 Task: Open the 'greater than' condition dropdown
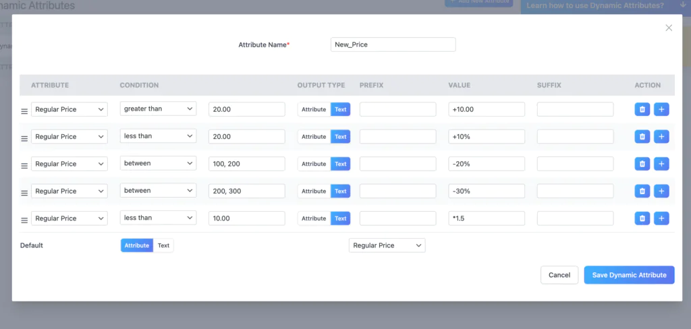[158, 109]
